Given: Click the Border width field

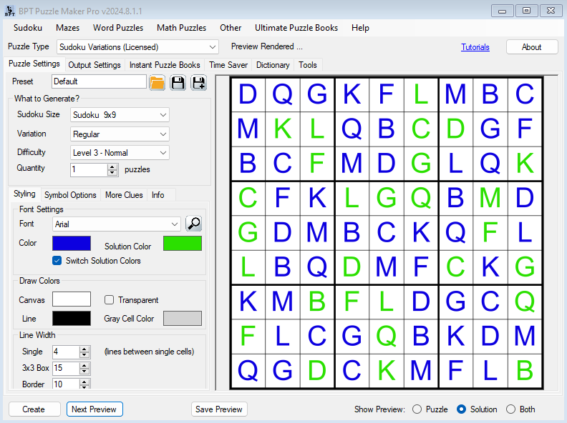Looking at the screenshot, I should pyautogui.click(x=66, y=384).
